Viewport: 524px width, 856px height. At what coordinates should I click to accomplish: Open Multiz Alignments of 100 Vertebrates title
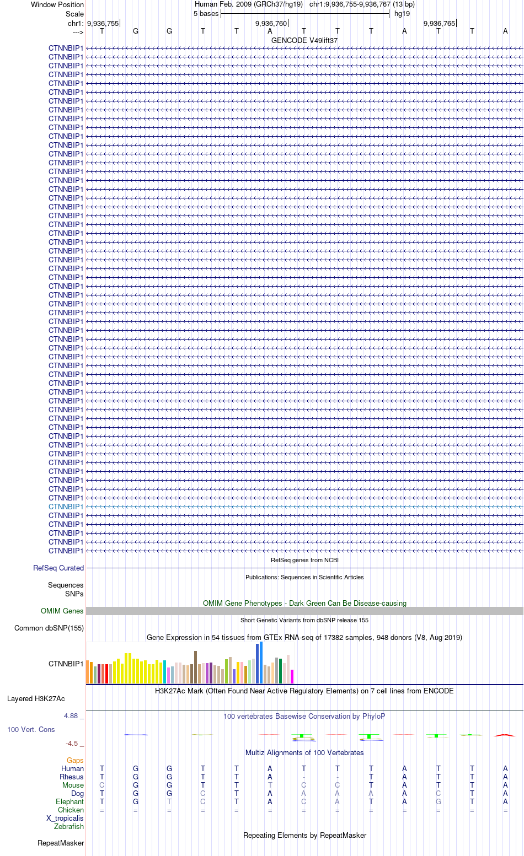coord(304,752)
